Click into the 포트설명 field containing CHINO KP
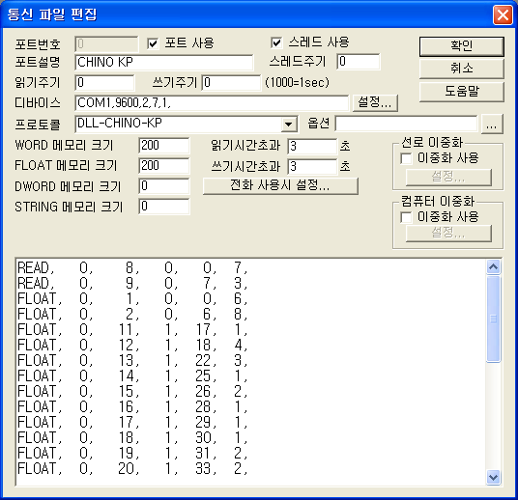 pos(164,63)
